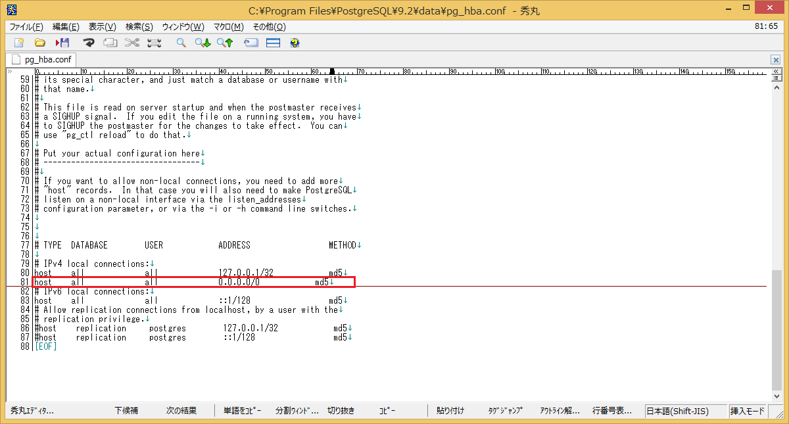Screen dimensions: 789x424
Task: Toggle the 挿入モード insert mode indicator
Action: (748, 412)
